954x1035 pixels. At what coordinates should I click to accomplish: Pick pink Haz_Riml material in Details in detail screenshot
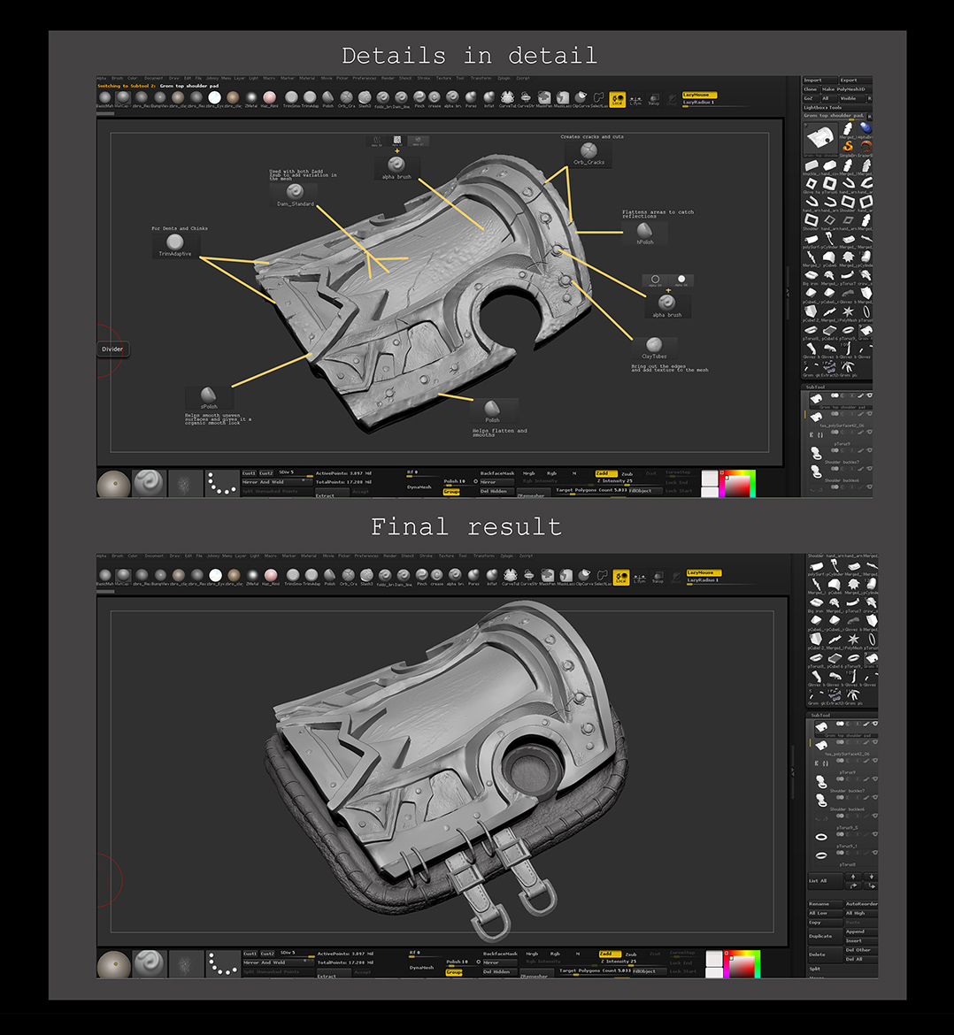click(x=269, y=97)
